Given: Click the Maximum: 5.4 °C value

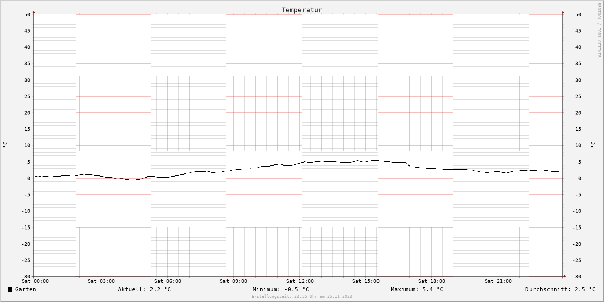Looking at the screenshot, I should (417, 289).
